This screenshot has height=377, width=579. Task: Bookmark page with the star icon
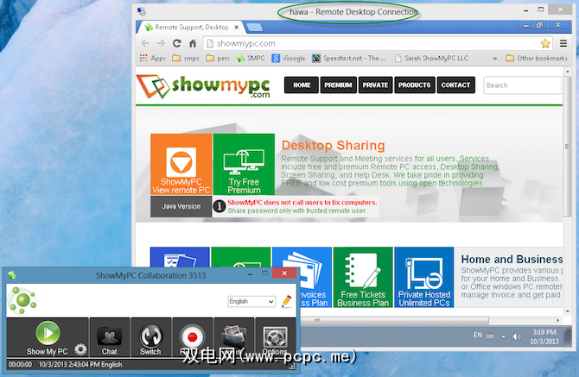click(545, 43)
